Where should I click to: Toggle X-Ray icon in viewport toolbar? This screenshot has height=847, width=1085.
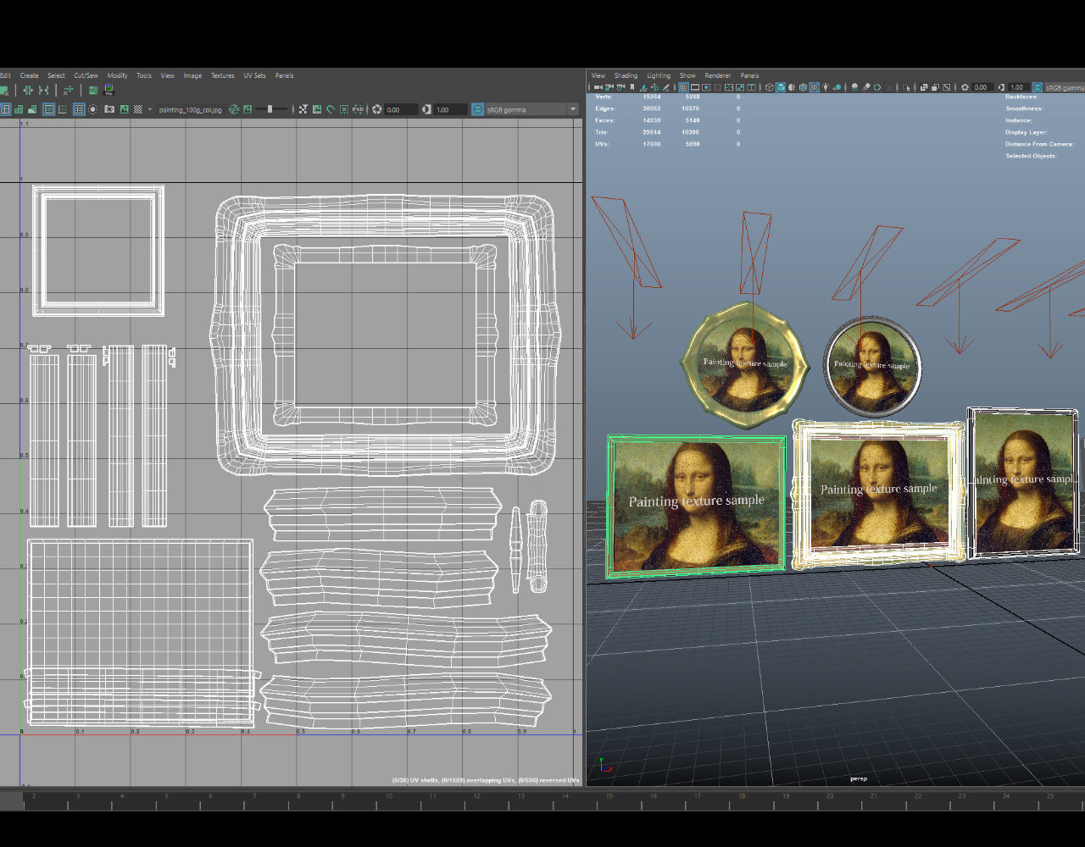click(924, 87)
